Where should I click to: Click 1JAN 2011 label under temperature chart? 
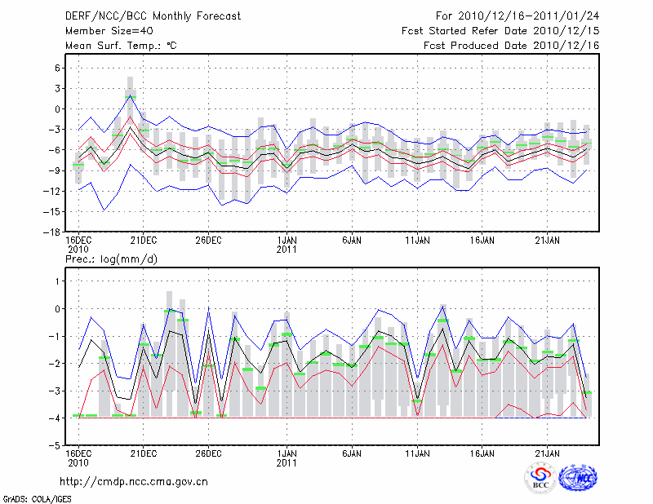[287, 245]
